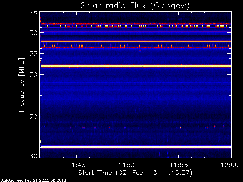Click the Updated timestamp text at bottom

[33, 180]
